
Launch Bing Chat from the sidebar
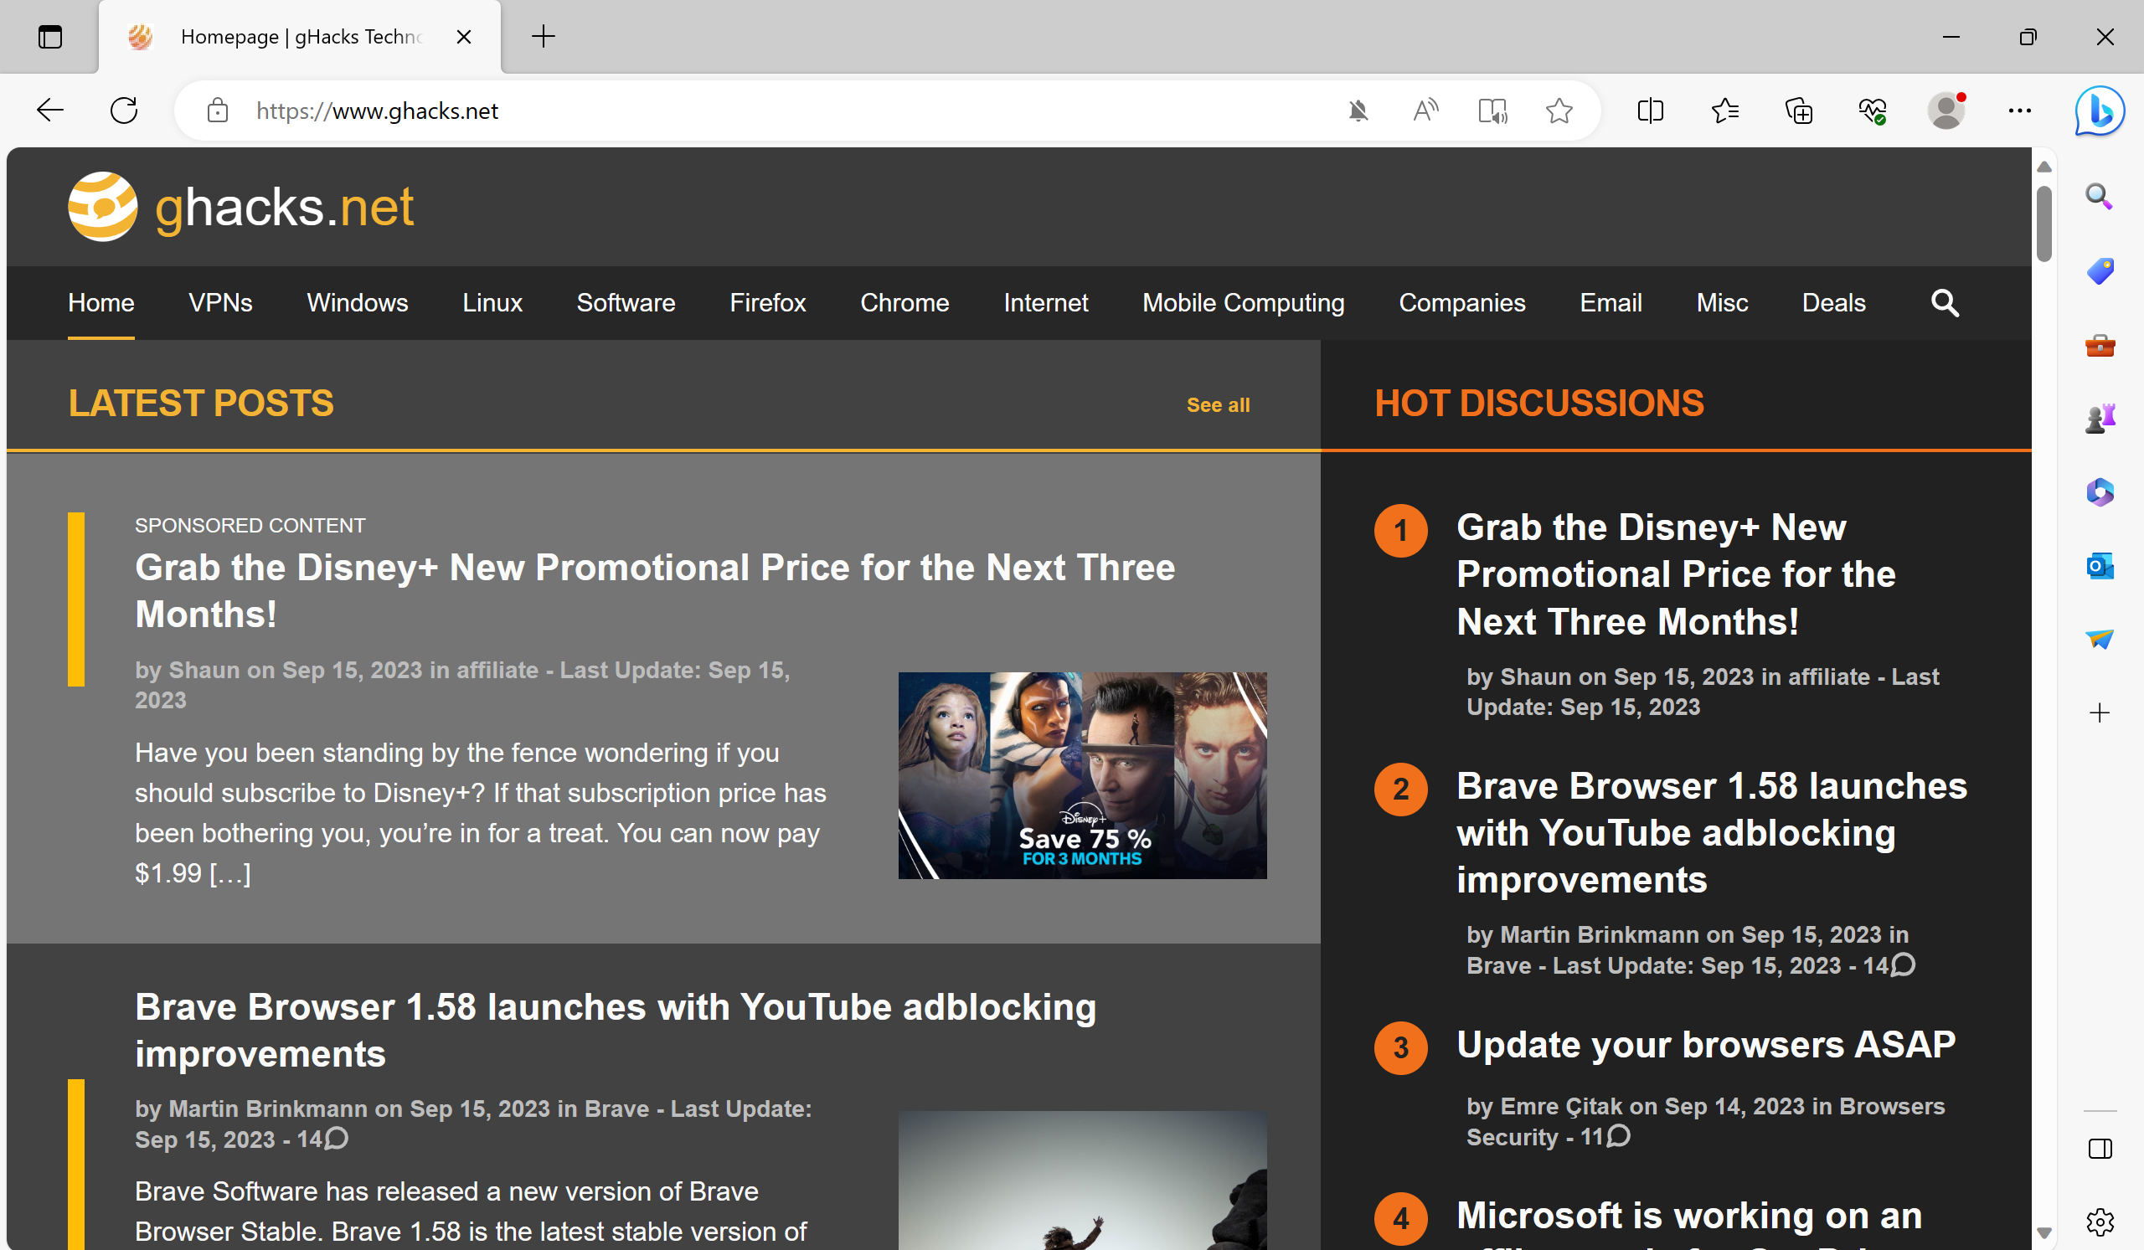click(x=2099, y=111)
